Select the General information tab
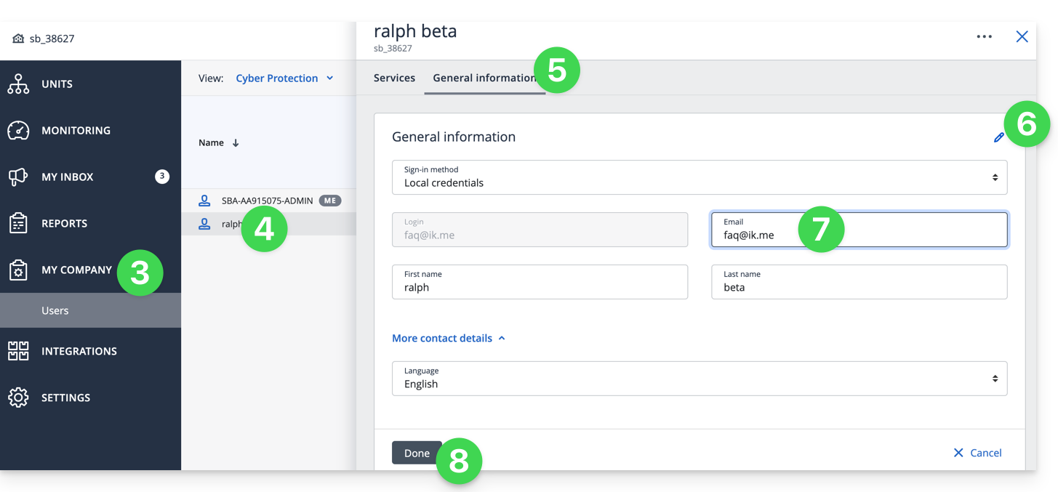This screenshot has height=492, width=1058. (483, 78)
